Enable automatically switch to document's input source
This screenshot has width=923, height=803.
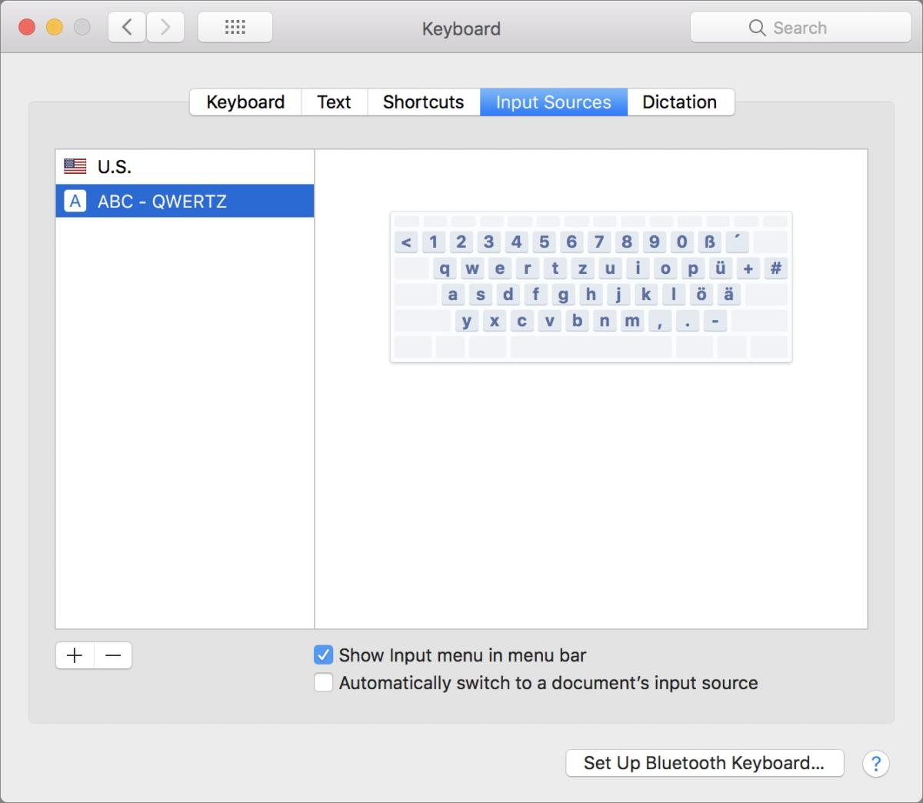click(x=324, y=683)
